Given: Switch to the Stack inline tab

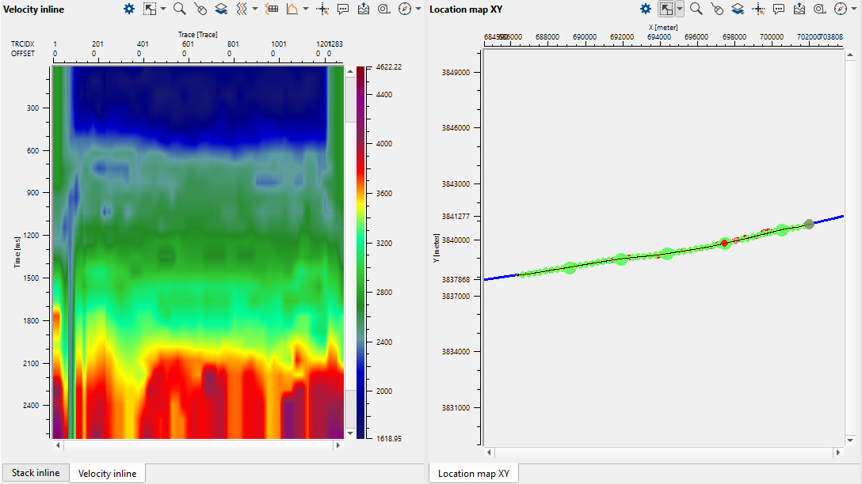Looking at the screenshot, I should [36, 473].
